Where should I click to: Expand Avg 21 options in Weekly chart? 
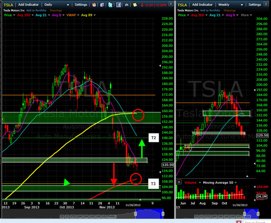[x=223, y=15]
